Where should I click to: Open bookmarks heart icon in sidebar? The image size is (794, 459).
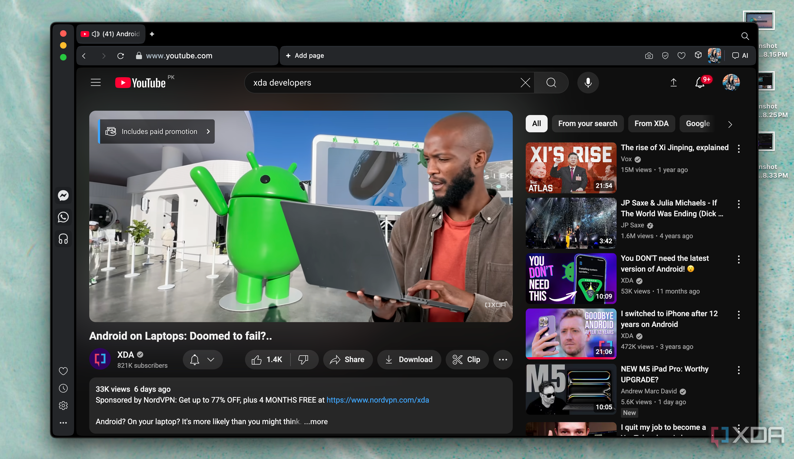click(x=63, y=371)
